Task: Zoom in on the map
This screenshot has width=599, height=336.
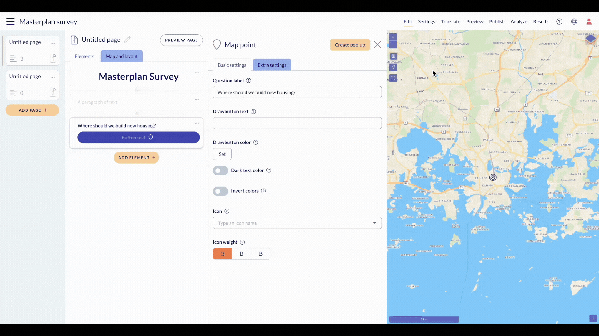Action: point(393,37)
